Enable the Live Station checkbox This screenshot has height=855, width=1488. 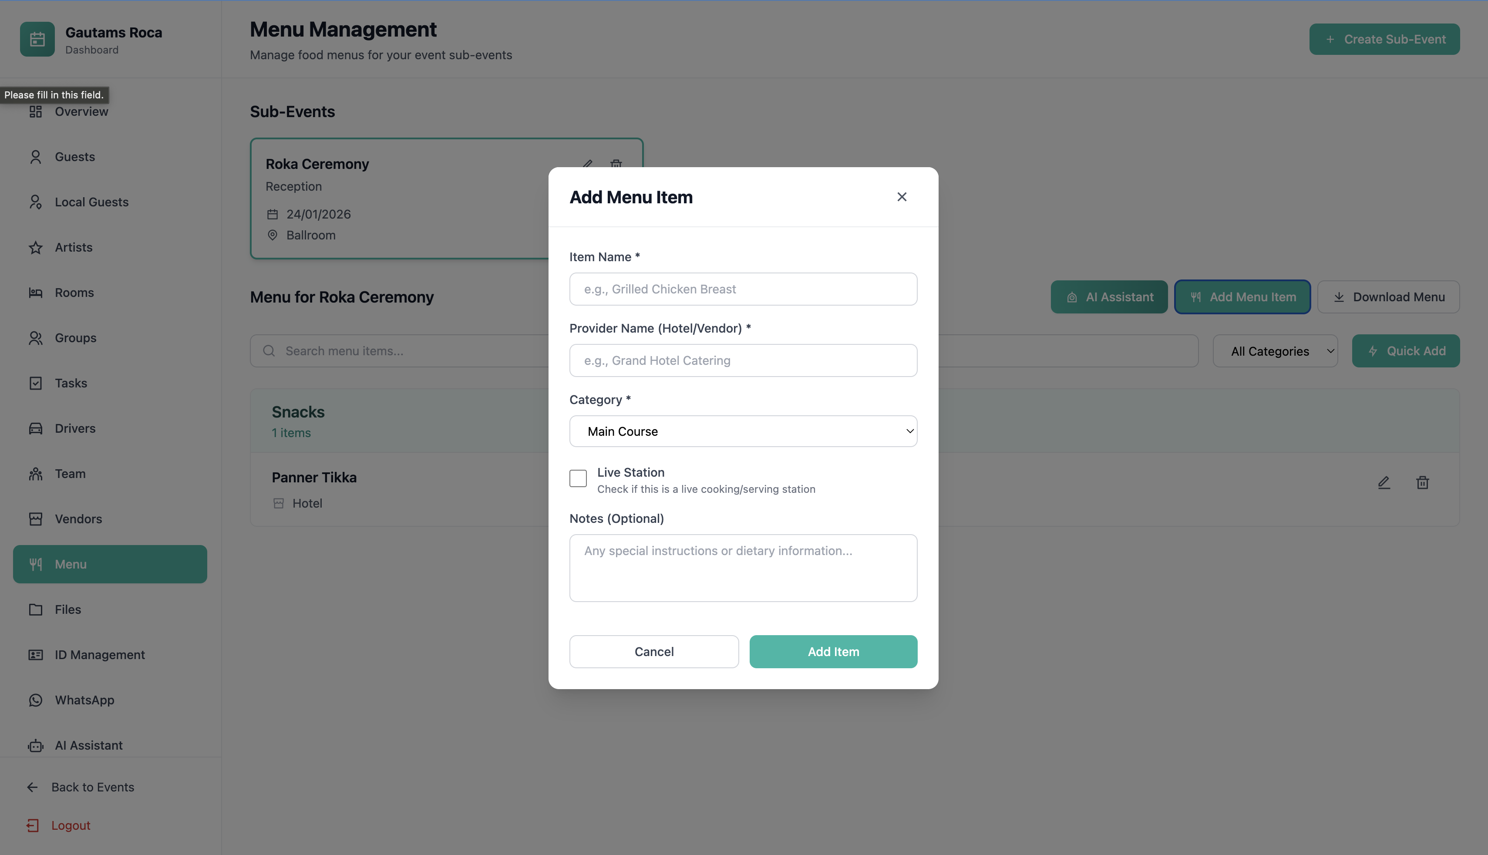(578, 478)
